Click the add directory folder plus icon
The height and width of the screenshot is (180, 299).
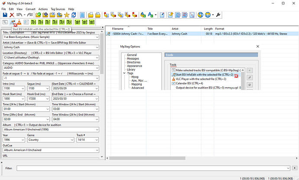45,15
